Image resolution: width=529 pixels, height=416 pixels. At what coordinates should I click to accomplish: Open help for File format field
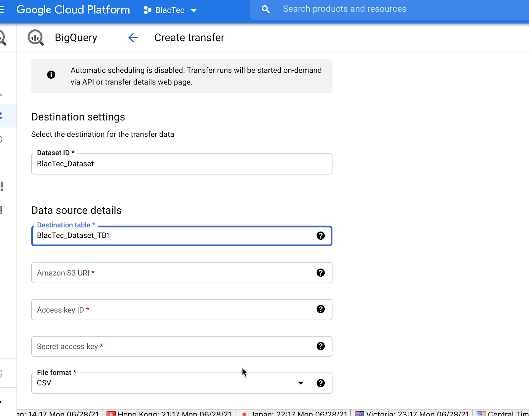click(320, 383)
